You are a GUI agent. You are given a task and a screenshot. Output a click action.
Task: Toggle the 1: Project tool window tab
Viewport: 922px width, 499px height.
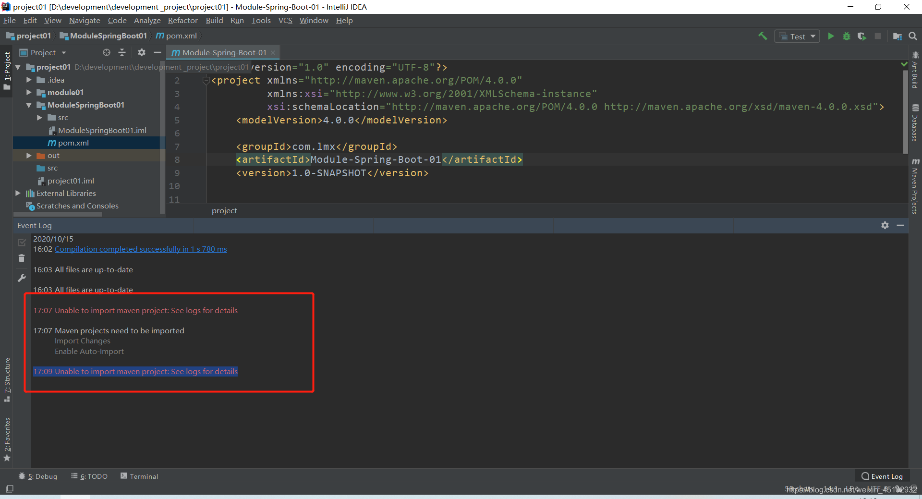pos(7,71)
